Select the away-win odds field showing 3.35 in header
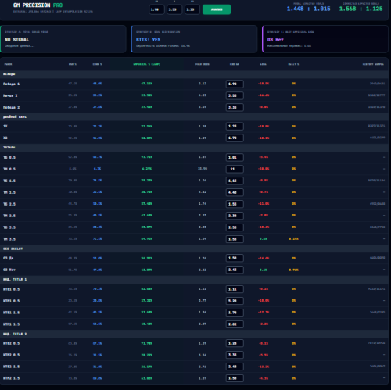Viewport: 391px width, 390px height. (x=192, y=9)
